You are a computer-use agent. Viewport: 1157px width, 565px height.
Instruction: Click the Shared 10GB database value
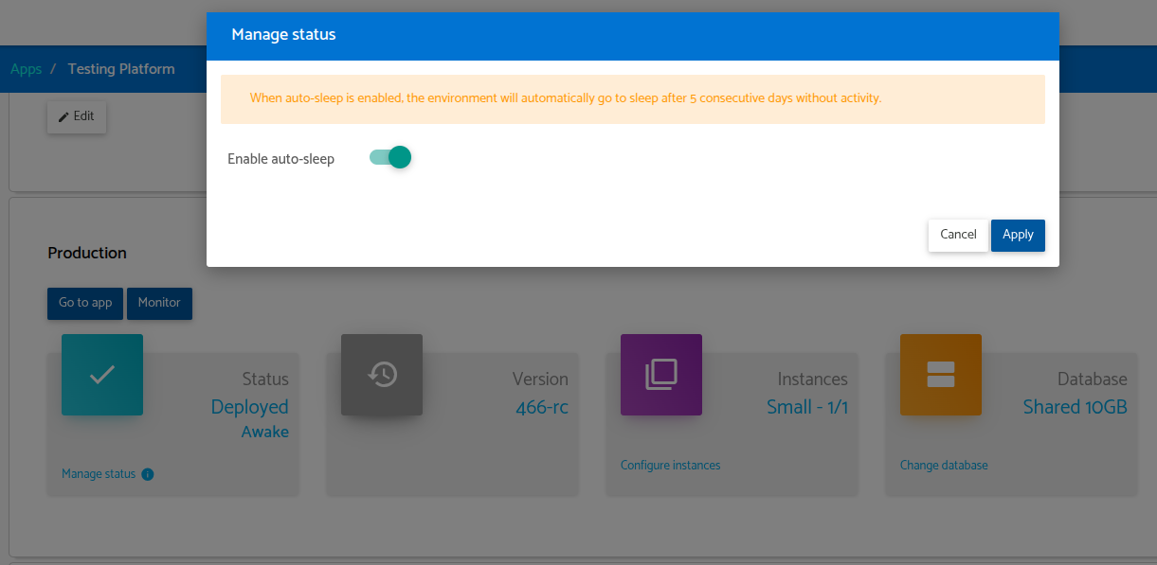click(1075, 407)
